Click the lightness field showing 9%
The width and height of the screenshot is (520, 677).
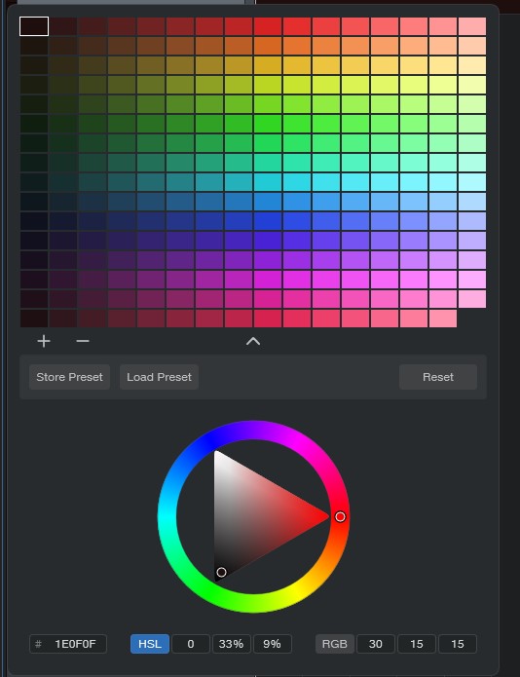[x=273, y=644]
